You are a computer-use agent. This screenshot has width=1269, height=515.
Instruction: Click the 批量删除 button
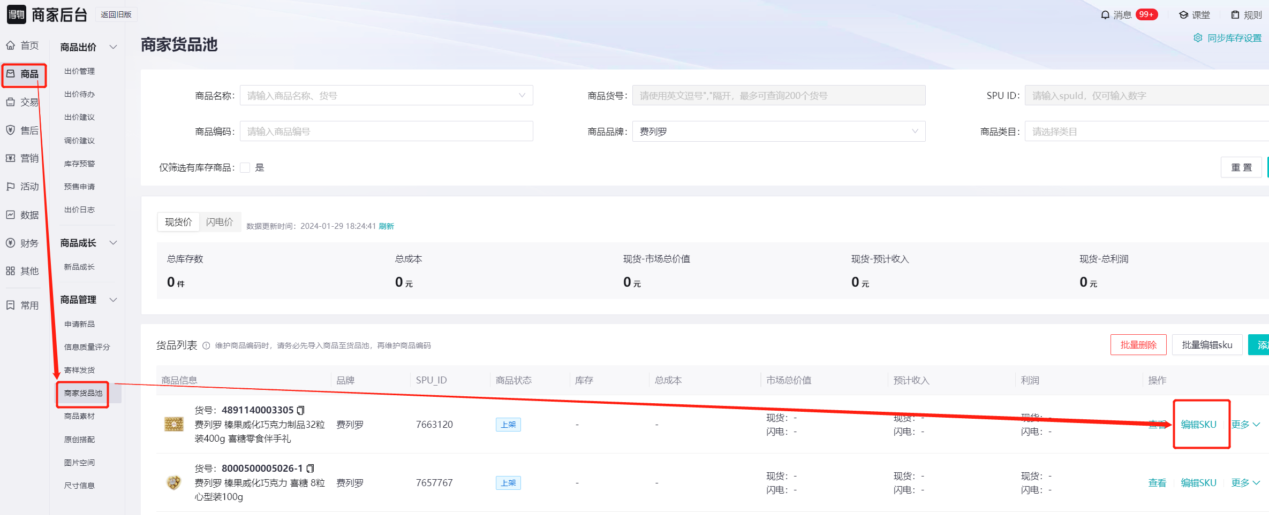click(1139, 345)
